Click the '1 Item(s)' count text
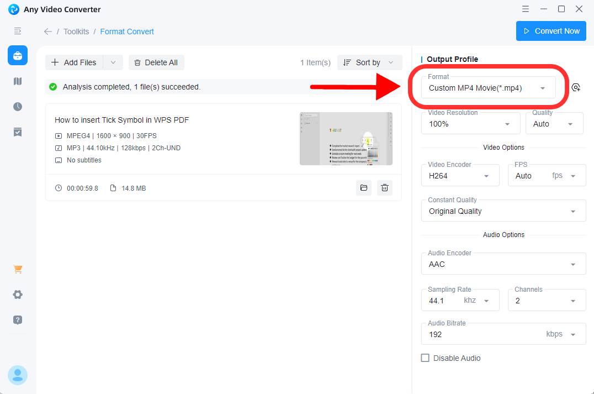Screen dimensions: 594x394 pyautogui.click(x=315, y=62)
